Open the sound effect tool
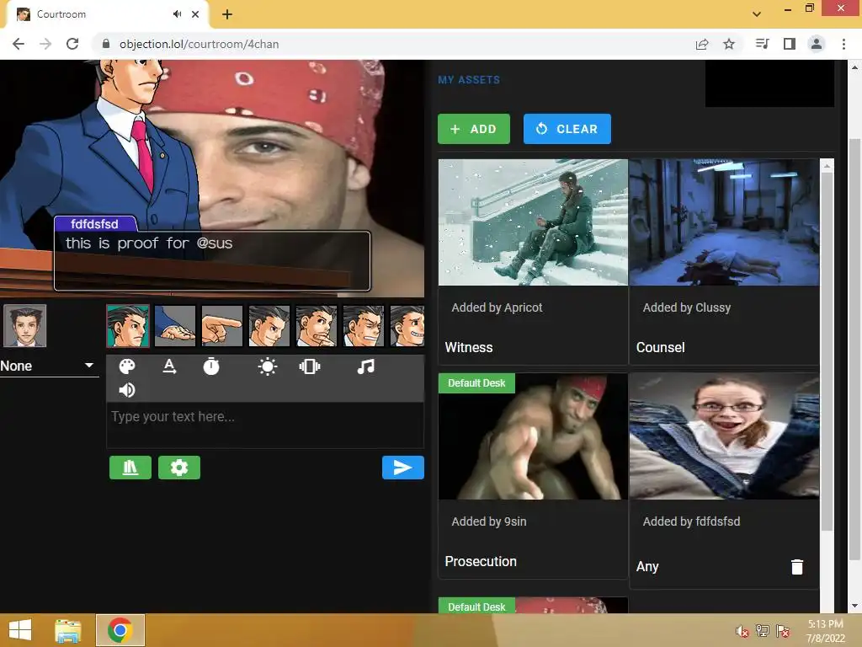The width and height of the screenshot is (862, 647). pos(127,390)
